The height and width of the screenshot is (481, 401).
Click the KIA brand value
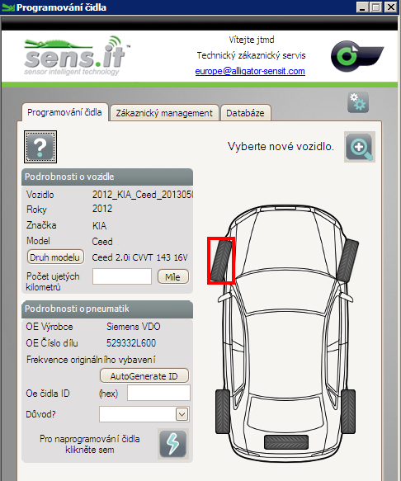click(99, 225)
